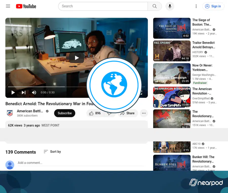The image size is (228, 193).
Task: Open the ABC10 video thumbnail
Action: click(172, 147)
